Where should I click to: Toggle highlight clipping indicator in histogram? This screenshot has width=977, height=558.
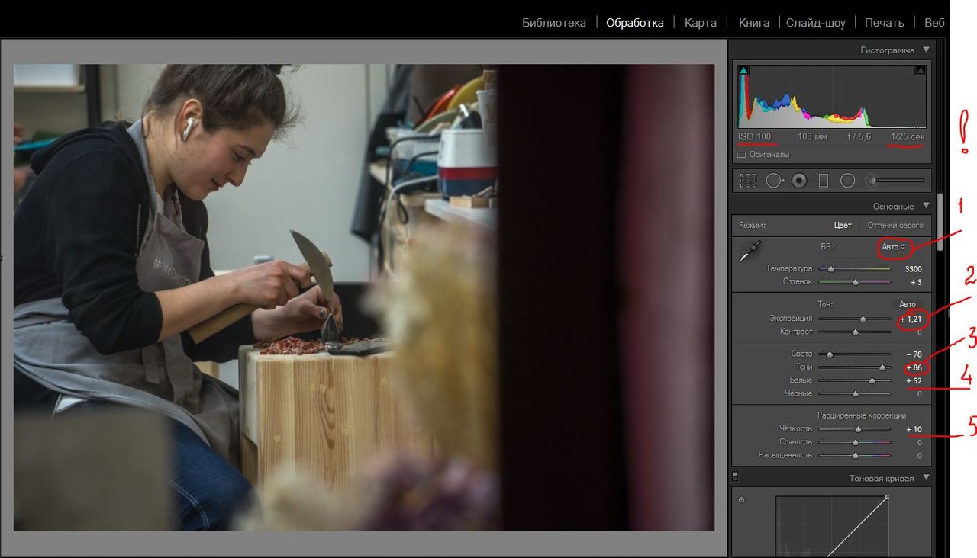pyautogui.click(x=920, y=71)
